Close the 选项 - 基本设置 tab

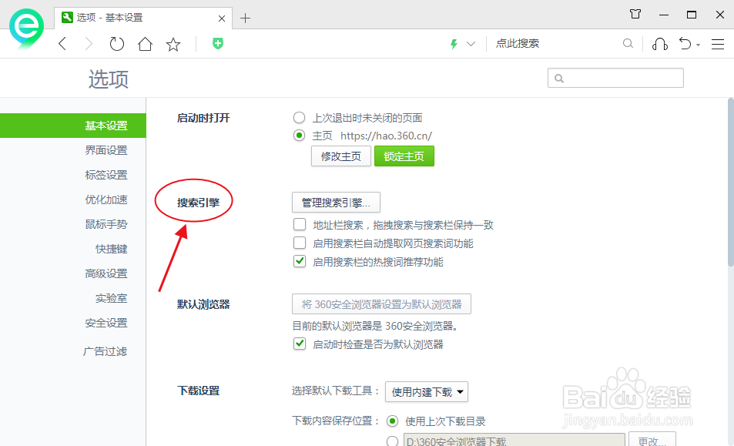[222, 18]
